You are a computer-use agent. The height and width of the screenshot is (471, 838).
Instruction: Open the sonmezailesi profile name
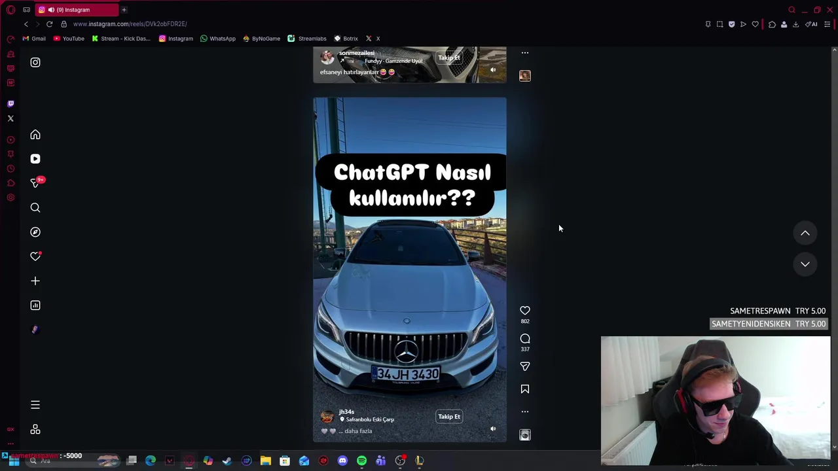pos(357,53)
